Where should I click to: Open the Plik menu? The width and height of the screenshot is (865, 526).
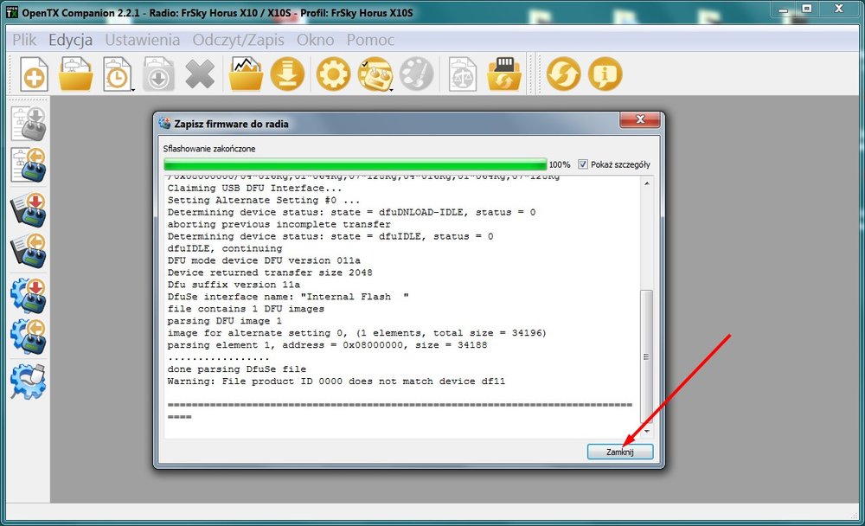pyautogui.click(x=24, y=40)
